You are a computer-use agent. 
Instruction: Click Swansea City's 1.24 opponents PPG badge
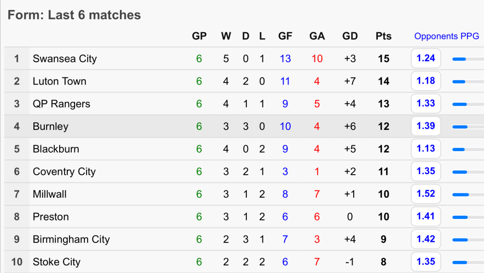pyautogui.click(x=425, y=58)
